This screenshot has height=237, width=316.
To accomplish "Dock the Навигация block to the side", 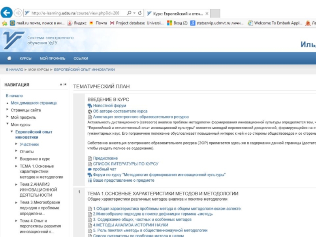I will (65, 84).
